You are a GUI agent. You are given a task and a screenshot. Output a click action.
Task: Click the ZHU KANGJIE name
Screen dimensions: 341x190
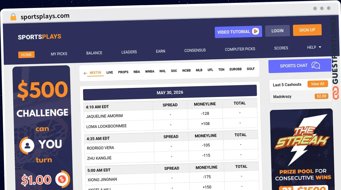click(99, 158)
